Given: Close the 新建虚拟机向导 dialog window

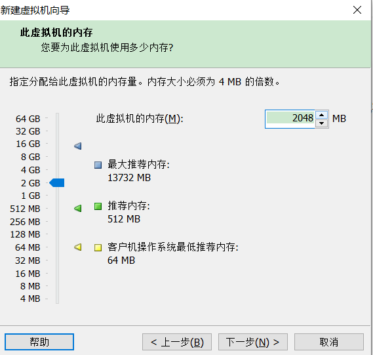Looking at the screenshot, I should pos(357,10).
